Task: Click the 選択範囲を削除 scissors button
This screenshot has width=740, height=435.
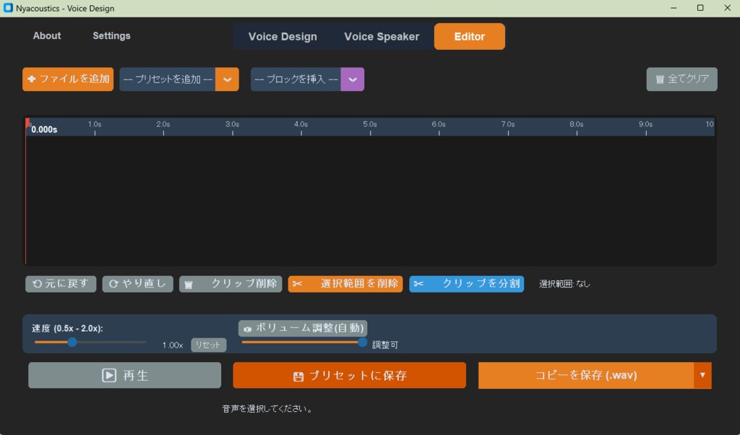Action: click(x=345, y=284)
